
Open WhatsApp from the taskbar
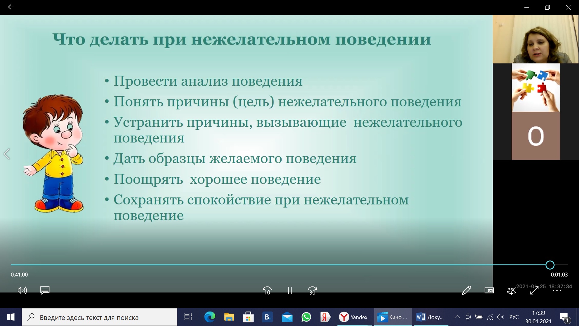click(306, 317)
